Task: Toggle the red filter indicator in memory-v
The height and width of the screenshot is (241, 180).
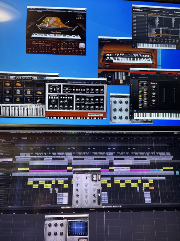Action: tap(74, 87)
